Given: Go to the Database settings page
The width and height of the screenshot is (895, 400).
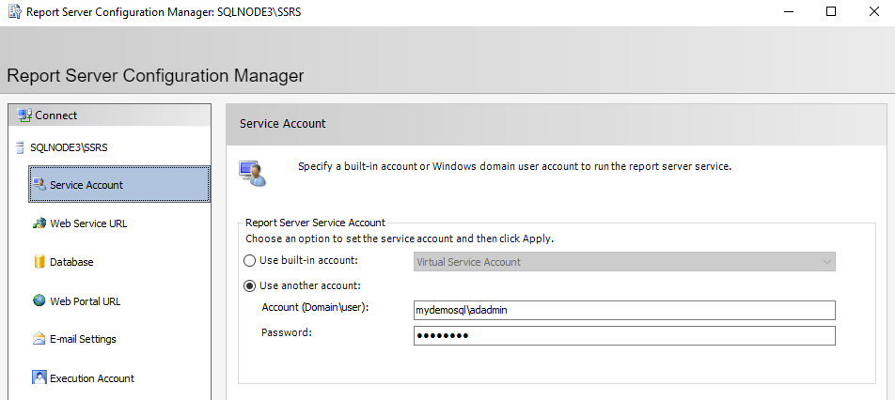Looking at the screenshot, I should [x=71, y=262].
